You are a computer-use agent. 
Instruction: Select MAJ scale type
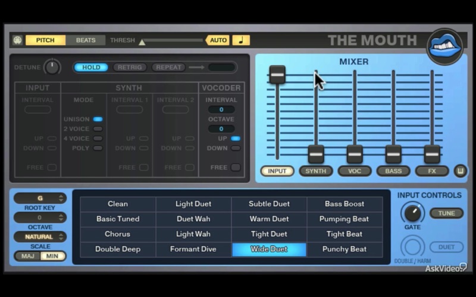(x=27, y=256)
